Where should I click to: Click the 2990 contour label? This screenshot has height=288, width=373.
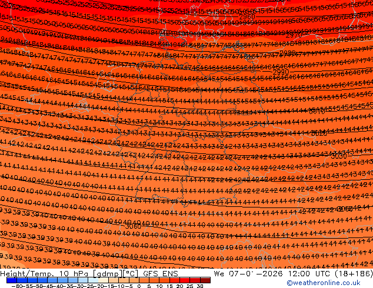point(281,72)
